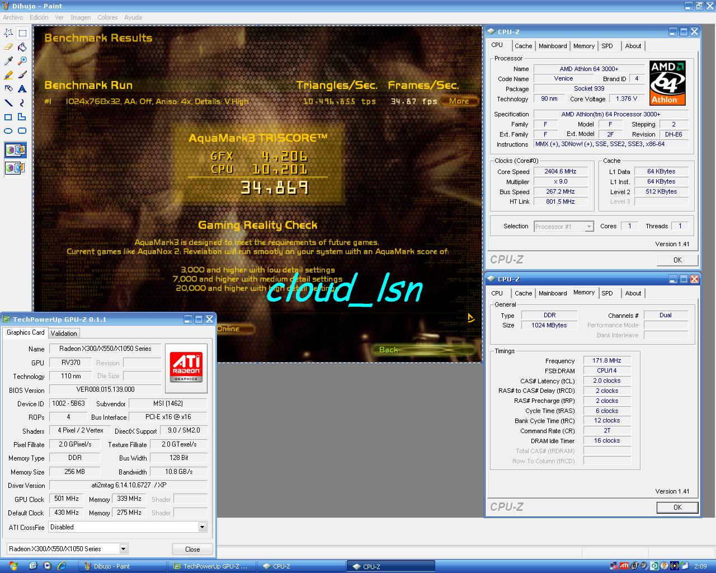Viewport: 716px width, 573px height.
Task: Choose the Ellipse shape tool
Action: 8,131
